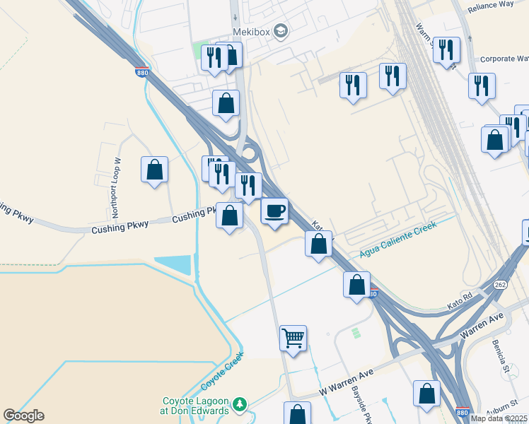The width and height of the screenshot is (529, 424).
Task: Click restaurant marker below Mekibox on left
Action: pos(214,59)
